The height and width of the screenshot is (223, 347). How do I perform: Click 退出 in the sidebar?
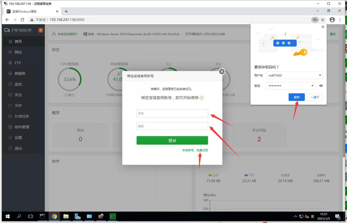(x=23, y=148)
